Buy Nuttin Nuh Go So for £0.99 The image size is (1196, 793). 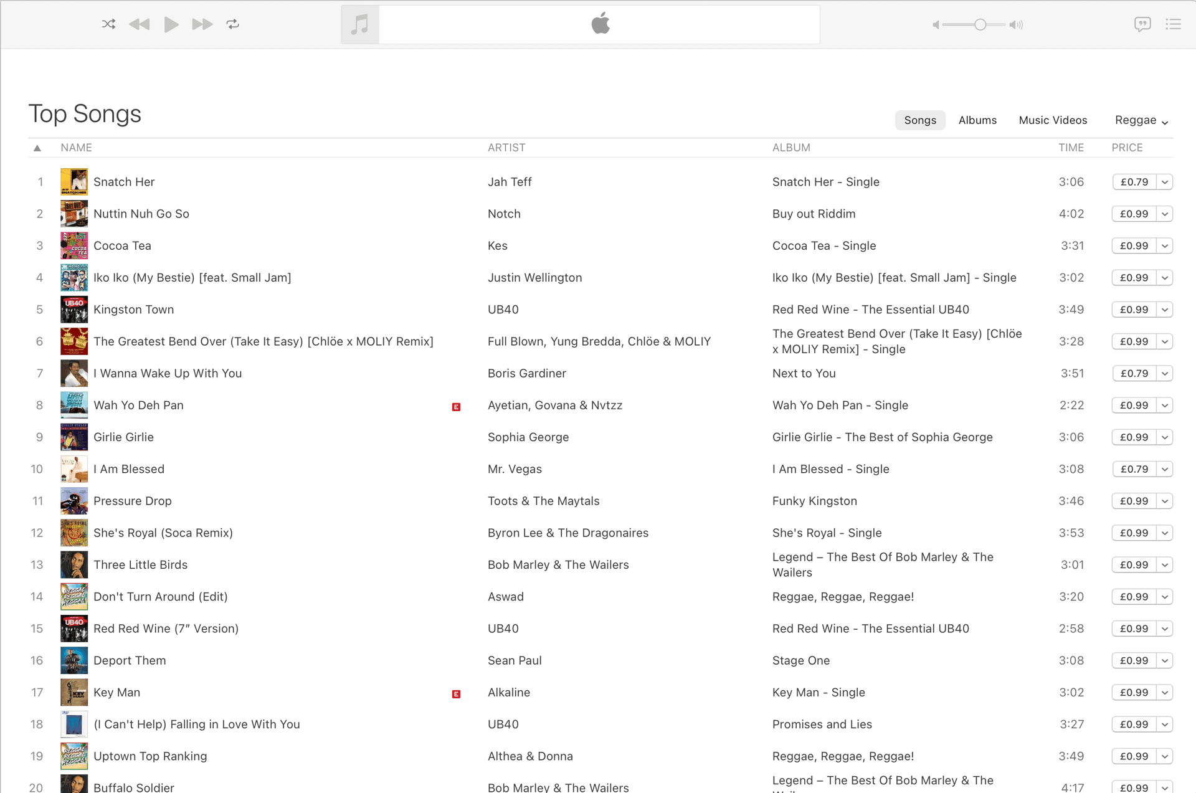[1134, 214]
